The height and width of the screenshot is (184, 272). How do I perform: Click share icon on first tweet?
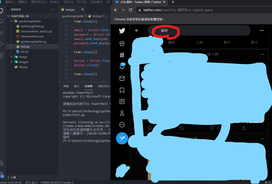(x=244, y=128)
